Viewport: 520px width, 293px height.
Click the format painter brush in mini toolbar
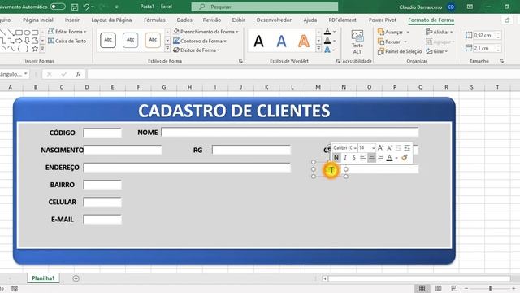405,157
